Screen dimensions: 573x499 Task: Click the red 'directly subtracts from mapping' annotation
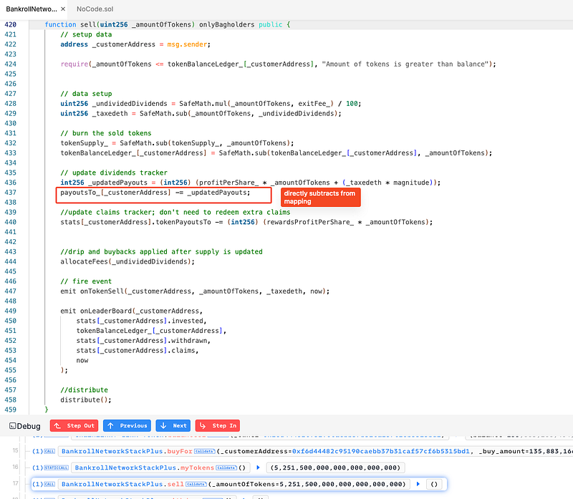point(319,197)
